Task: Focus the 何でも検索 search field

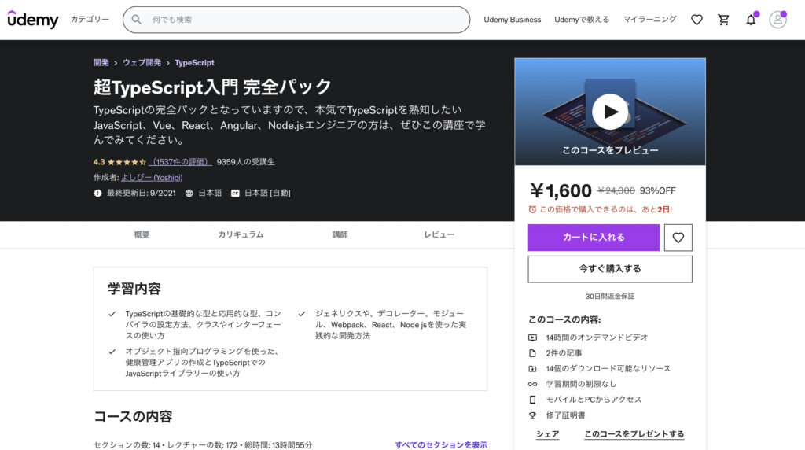Action: pyautogui.click(x=296, y=20)
